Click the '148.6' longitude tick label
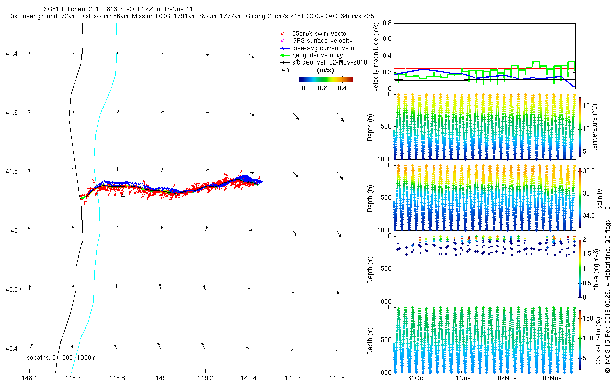Screen dimensions: 615x384 [x=73, y=379]
